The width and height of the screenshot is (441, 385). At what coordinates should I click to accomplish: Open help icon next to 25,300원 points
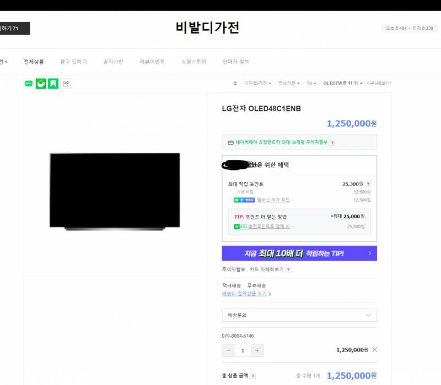(x=368, y=184)
